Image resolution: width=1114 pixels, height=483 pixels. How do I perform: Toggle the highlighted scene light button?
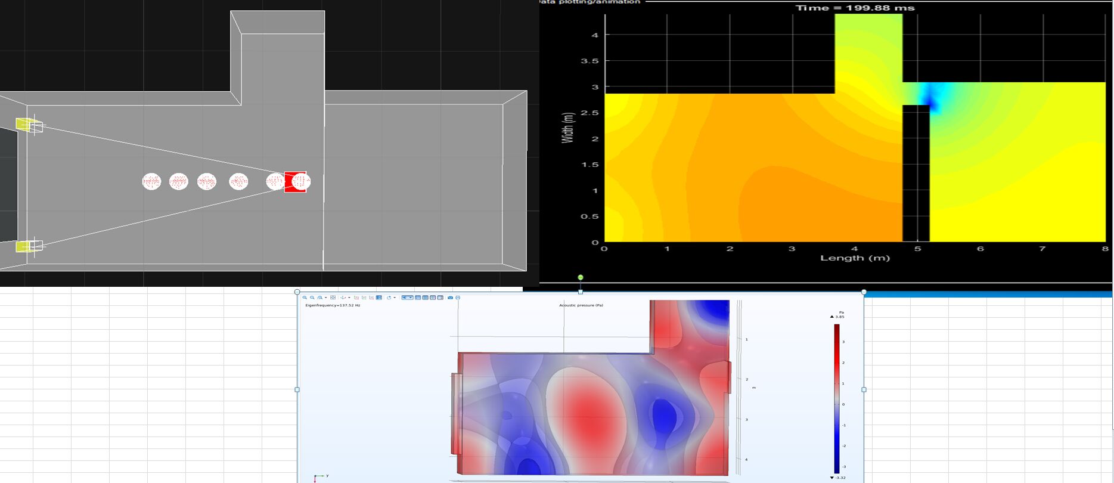(379, 298)
